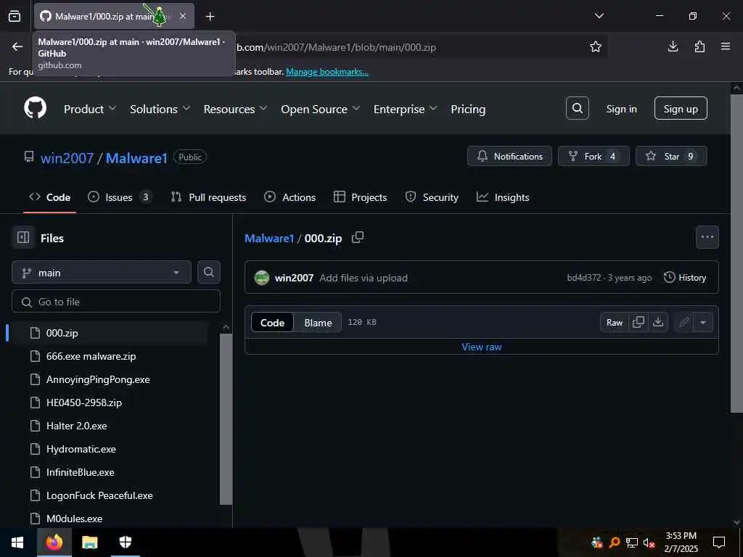Copy the 000.zip file path icon
743x557 pixels.
(x=358, y=237)
